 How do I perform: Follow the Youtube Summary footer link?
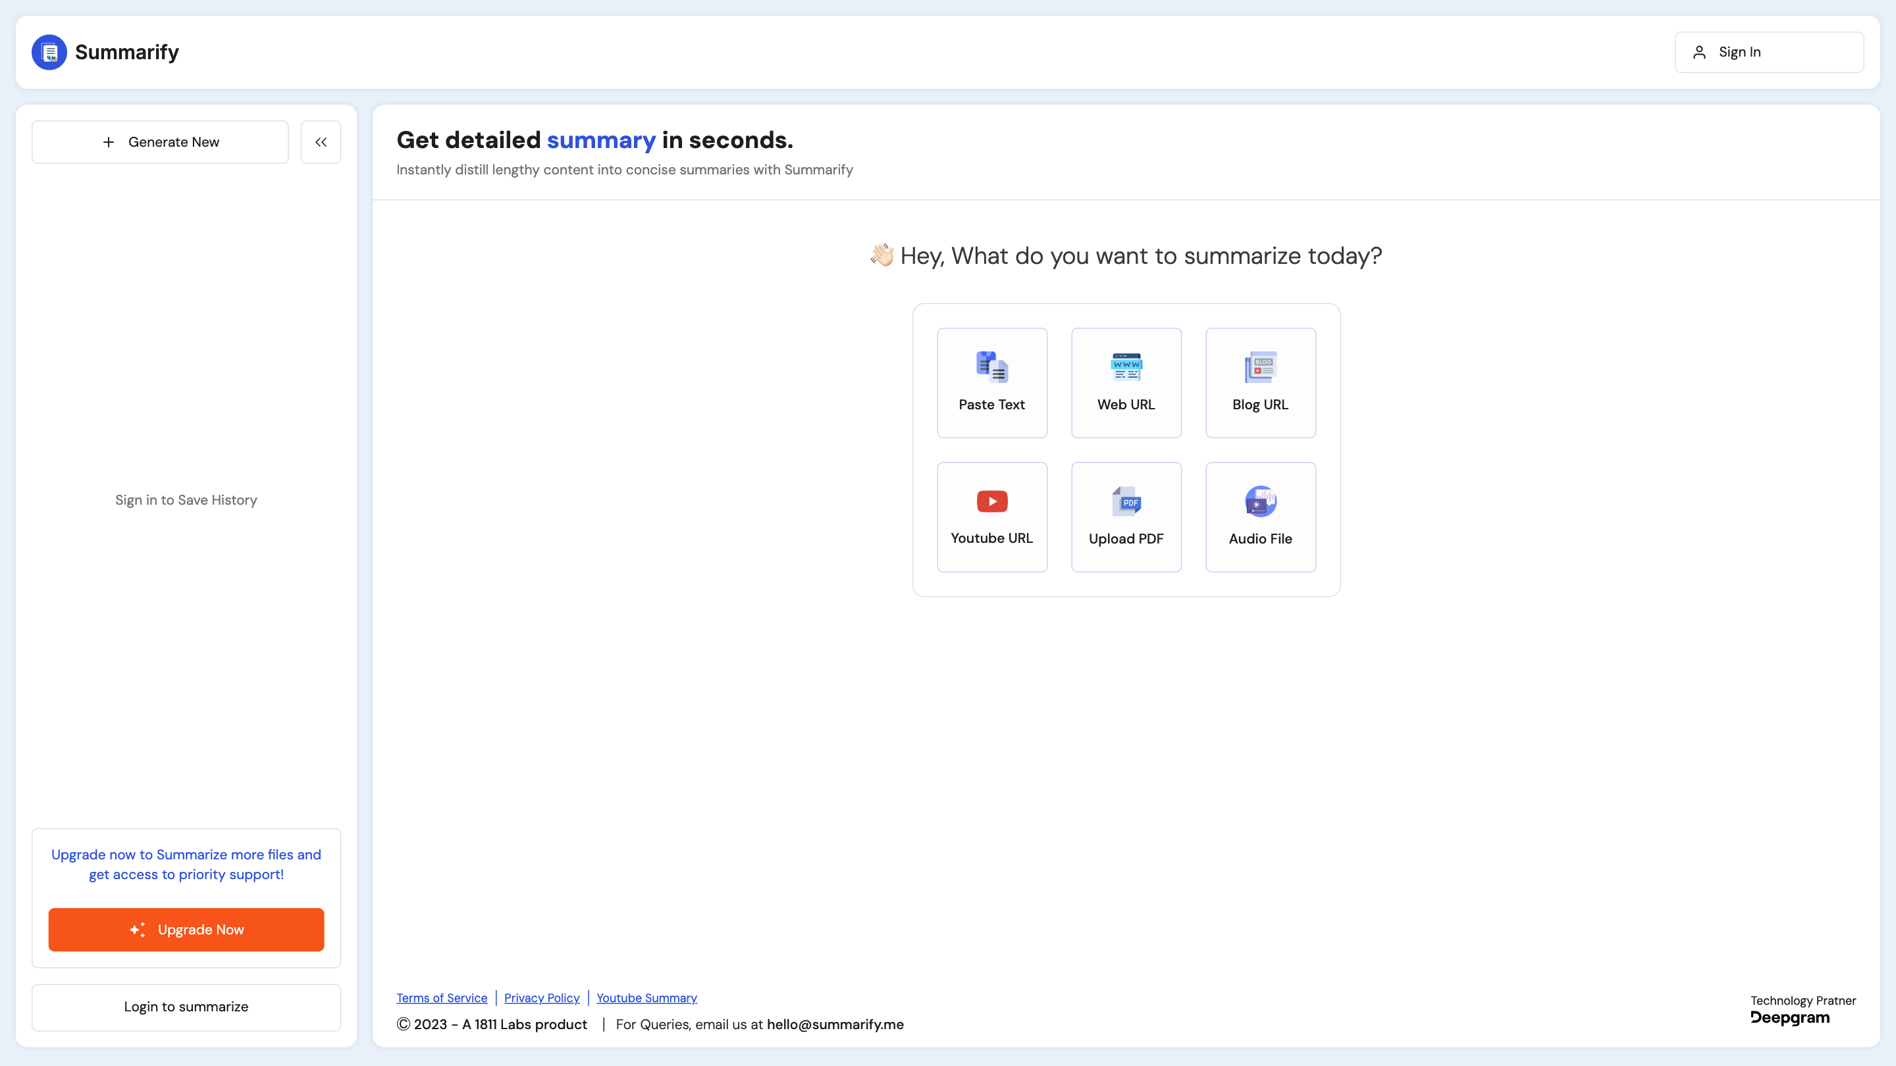coord(646,998)
